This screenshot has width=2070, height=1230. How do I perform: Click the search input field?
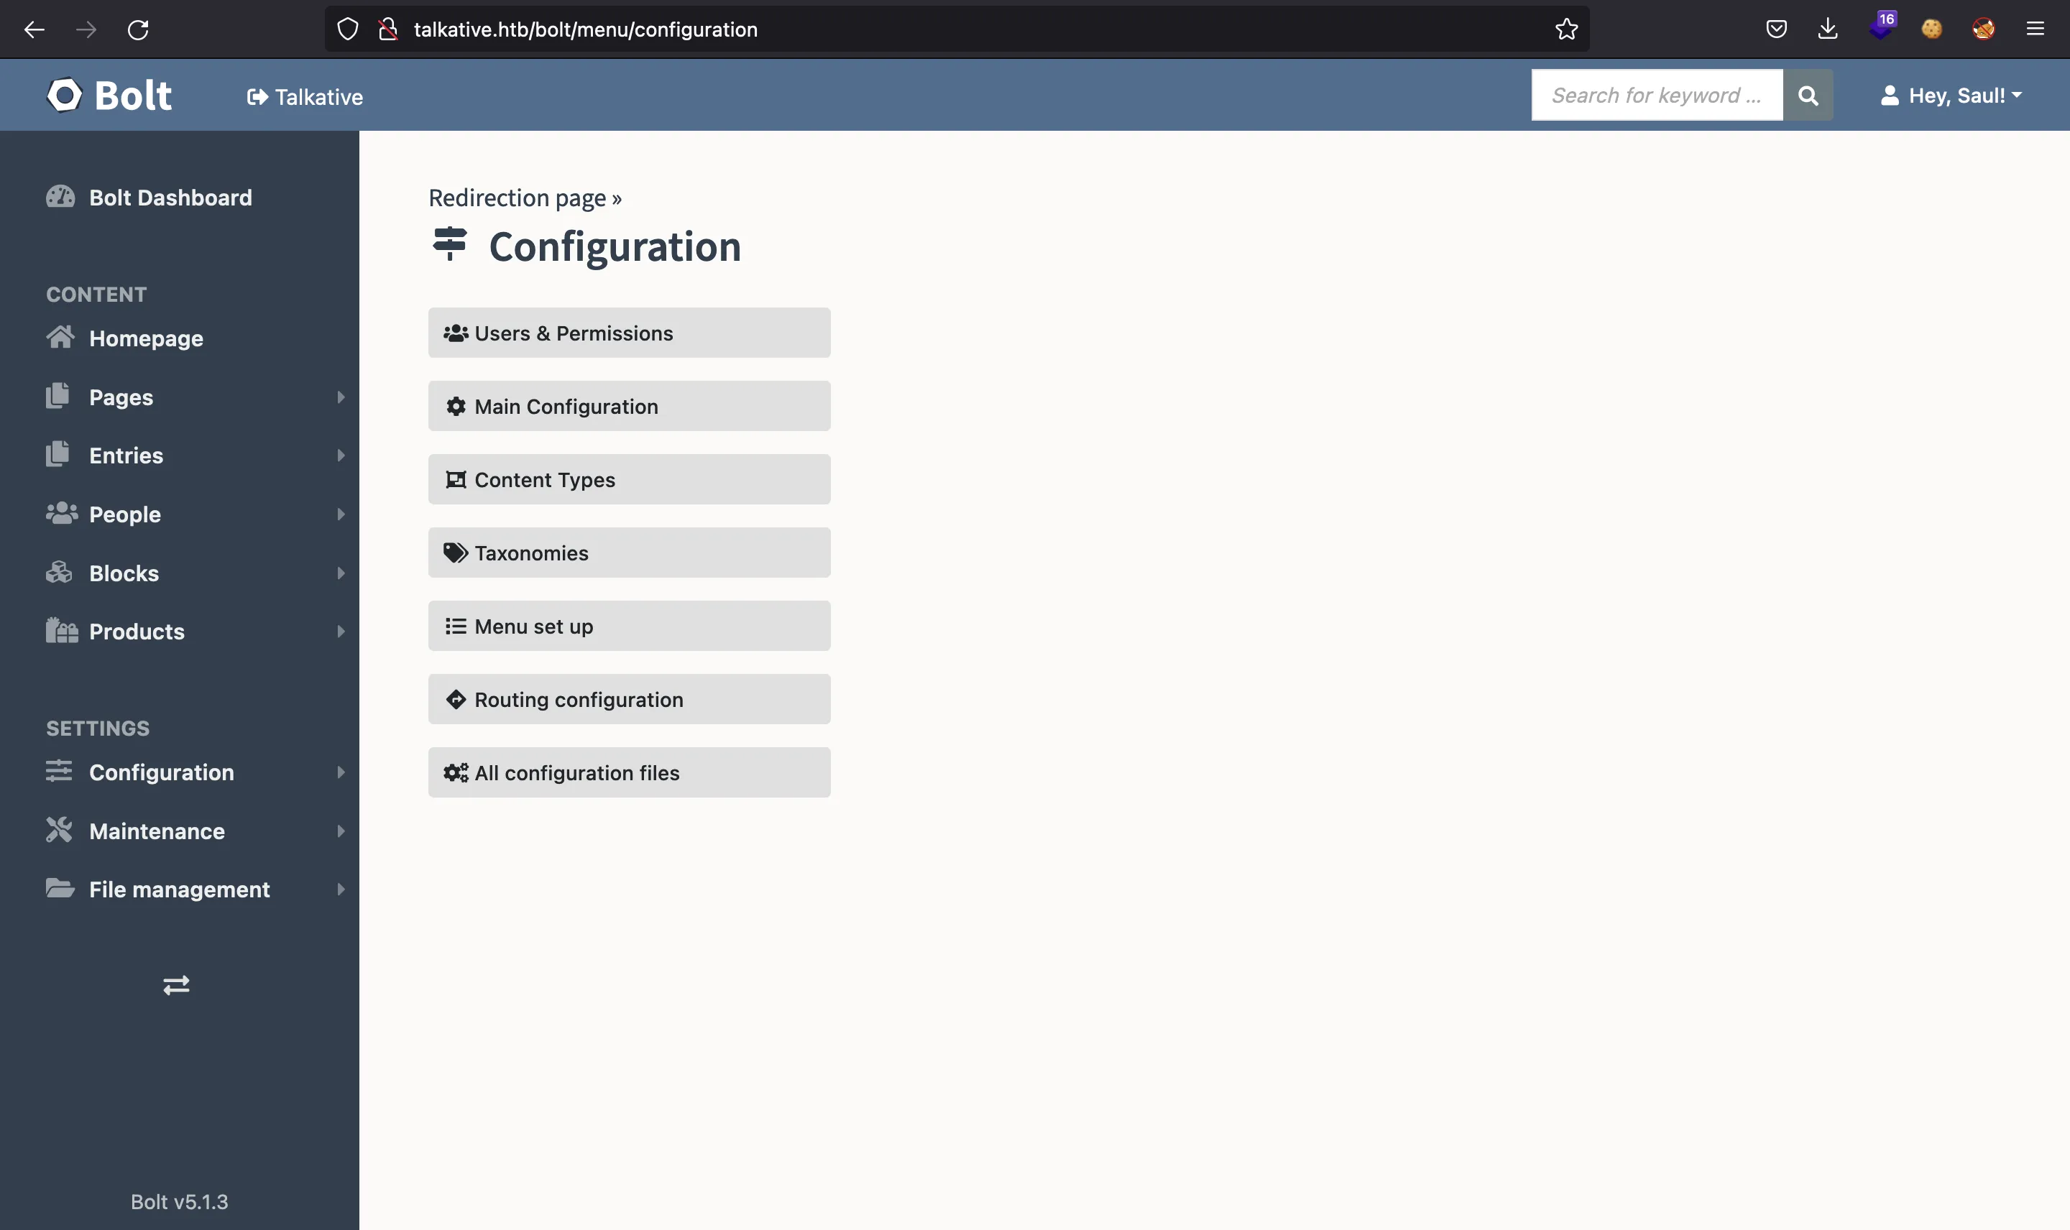[1657, 93]
